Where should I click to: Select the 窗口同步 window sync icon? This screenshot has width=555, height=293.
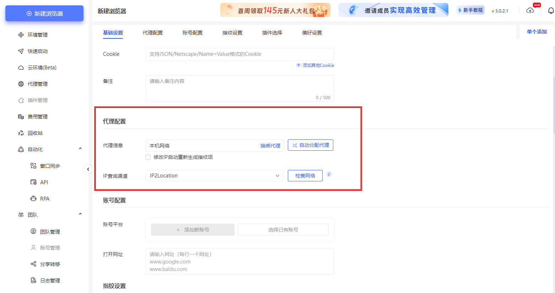coord(33,166)
